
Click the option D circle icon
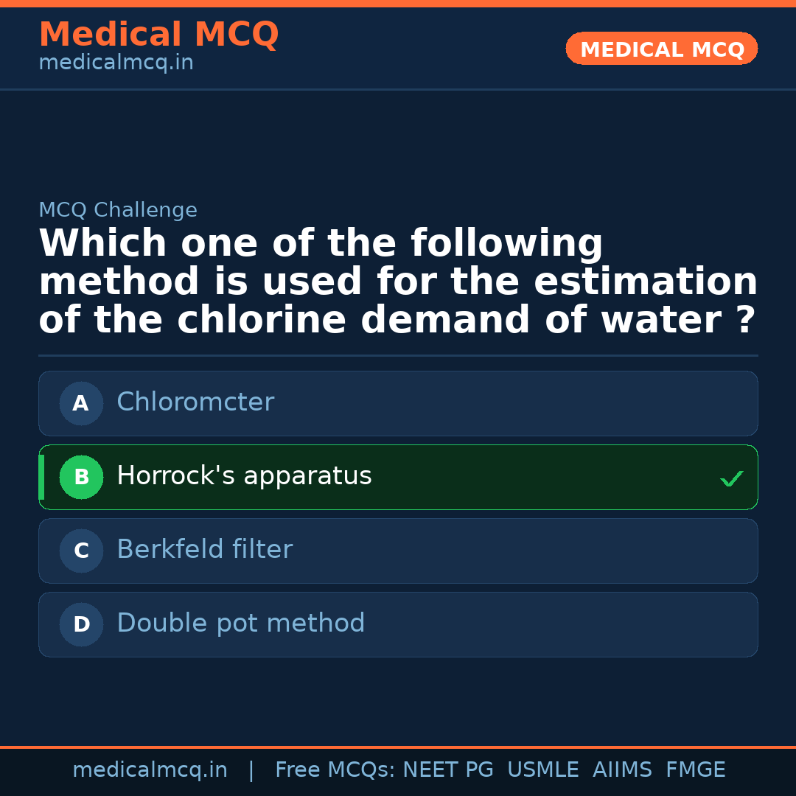tap(81, 624)
